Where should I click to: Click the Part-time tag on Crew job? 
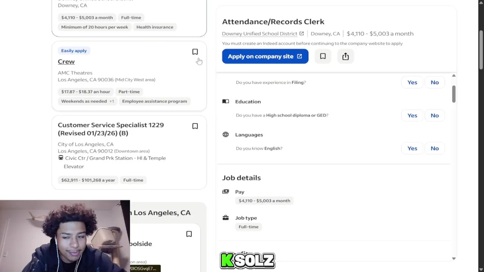point(129,91)
